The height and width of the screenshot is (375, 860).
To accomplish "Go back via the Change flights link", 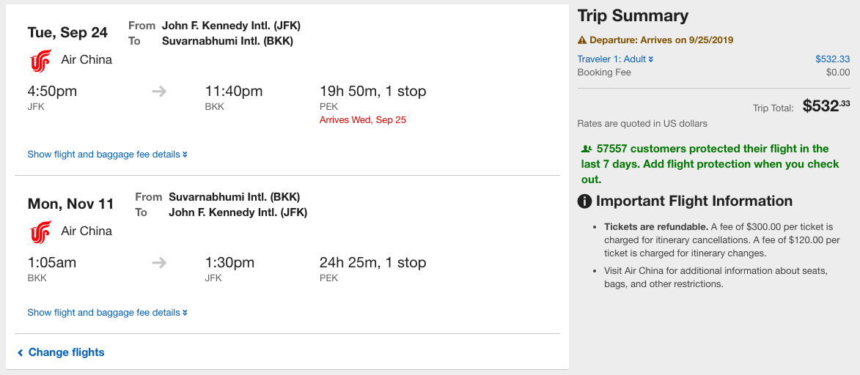I will (x=66, y=352).
